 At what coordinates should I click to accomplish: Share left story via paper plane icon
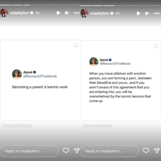click(x=77, y=151)
